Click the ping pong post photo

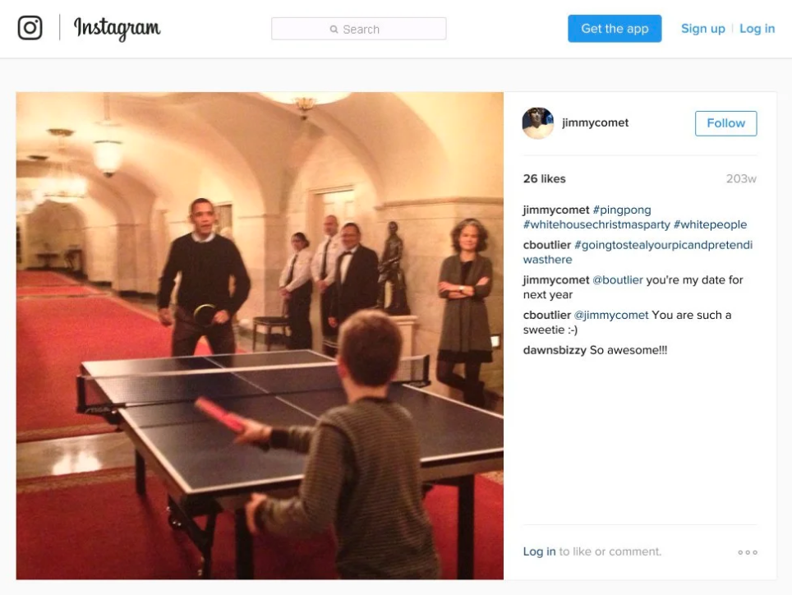tap(260, 335)
